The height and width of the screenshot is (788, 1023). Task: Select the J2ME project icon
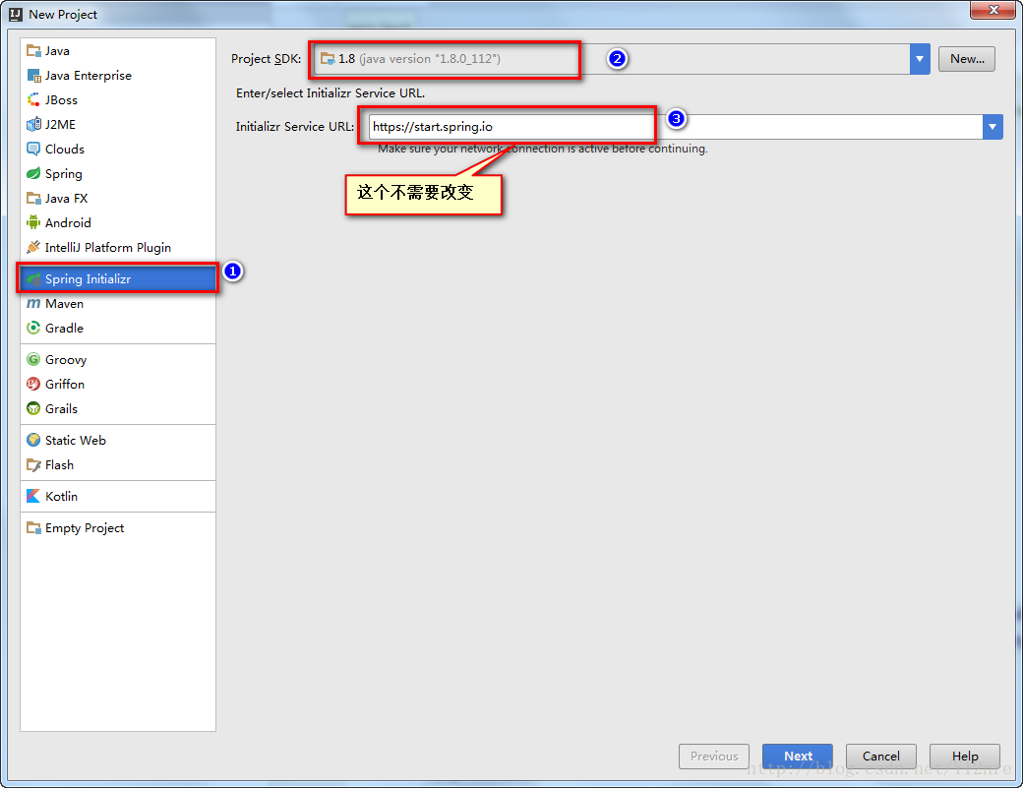tap(33, 125)
